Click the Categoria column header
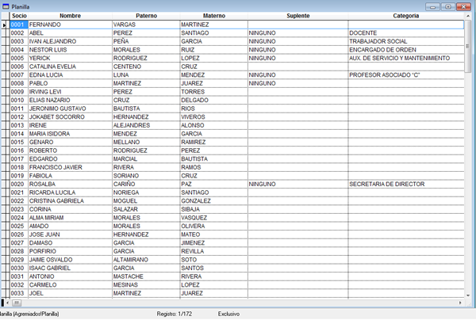Screen dimensions: 476x320 406,16
